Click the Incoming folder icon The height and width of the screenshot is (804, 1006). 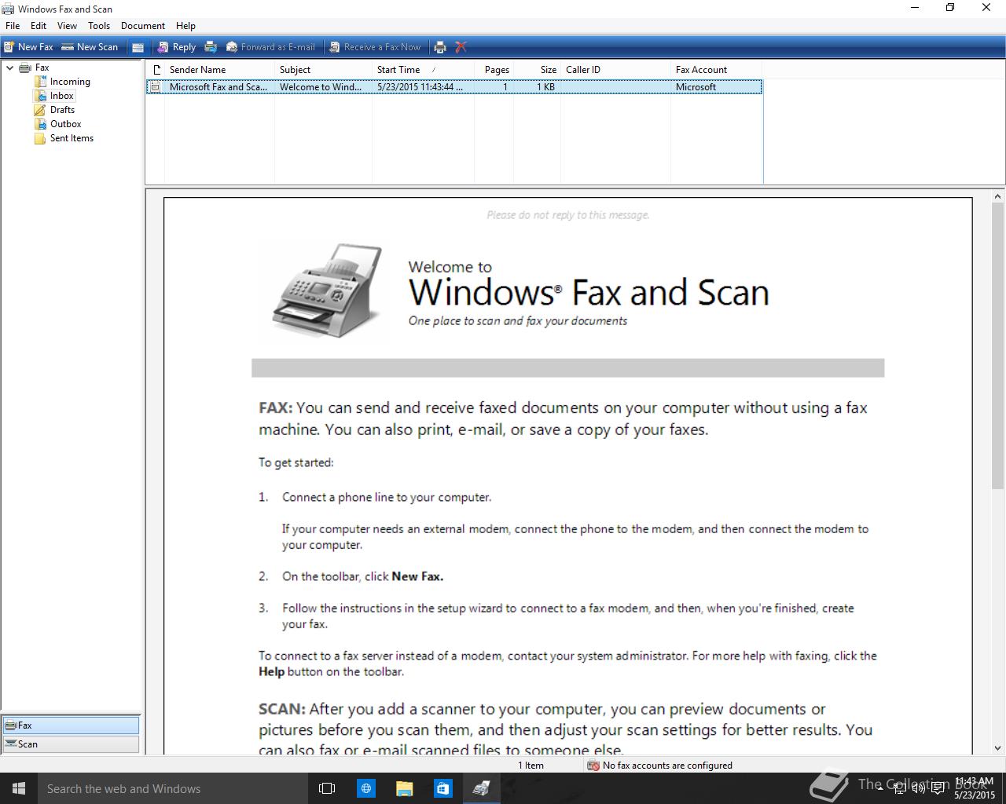point(40,82)
